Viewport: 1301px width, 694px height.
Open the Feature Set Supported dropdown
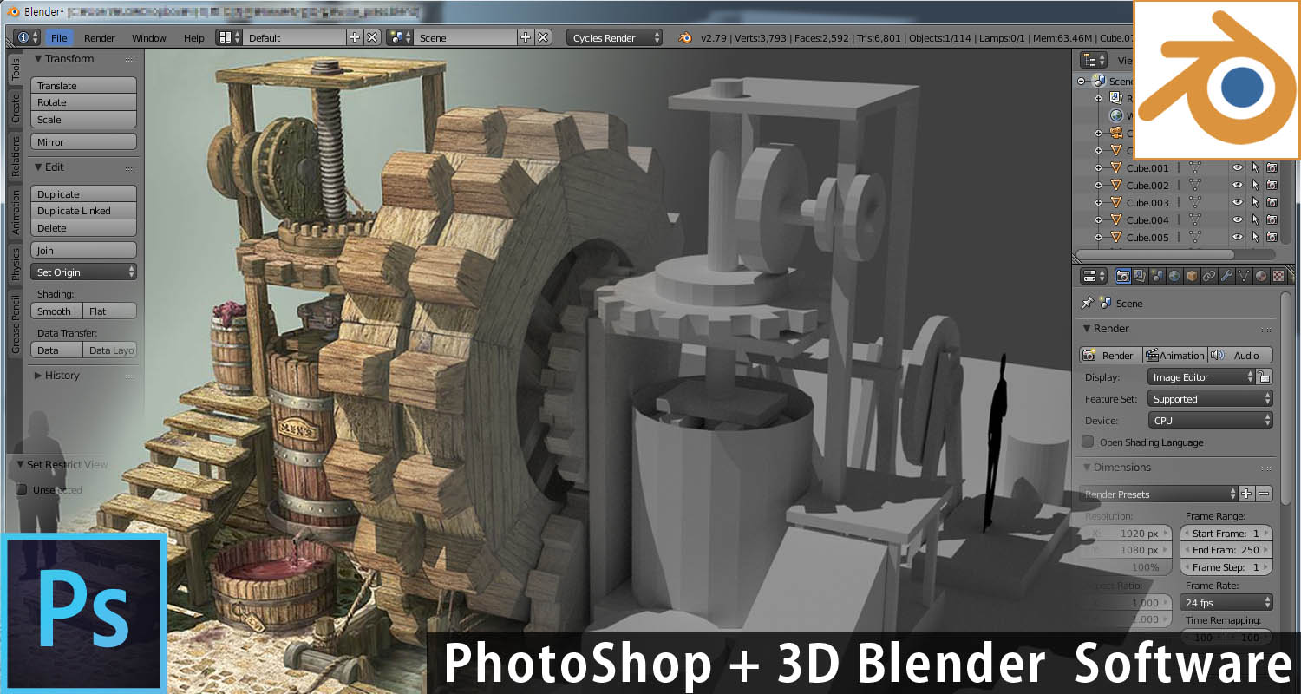pos(1210,399)
